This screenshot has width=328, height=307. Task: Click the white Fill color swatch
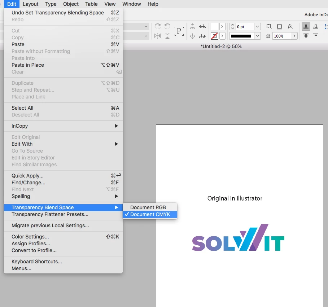[x=214, y=27]
